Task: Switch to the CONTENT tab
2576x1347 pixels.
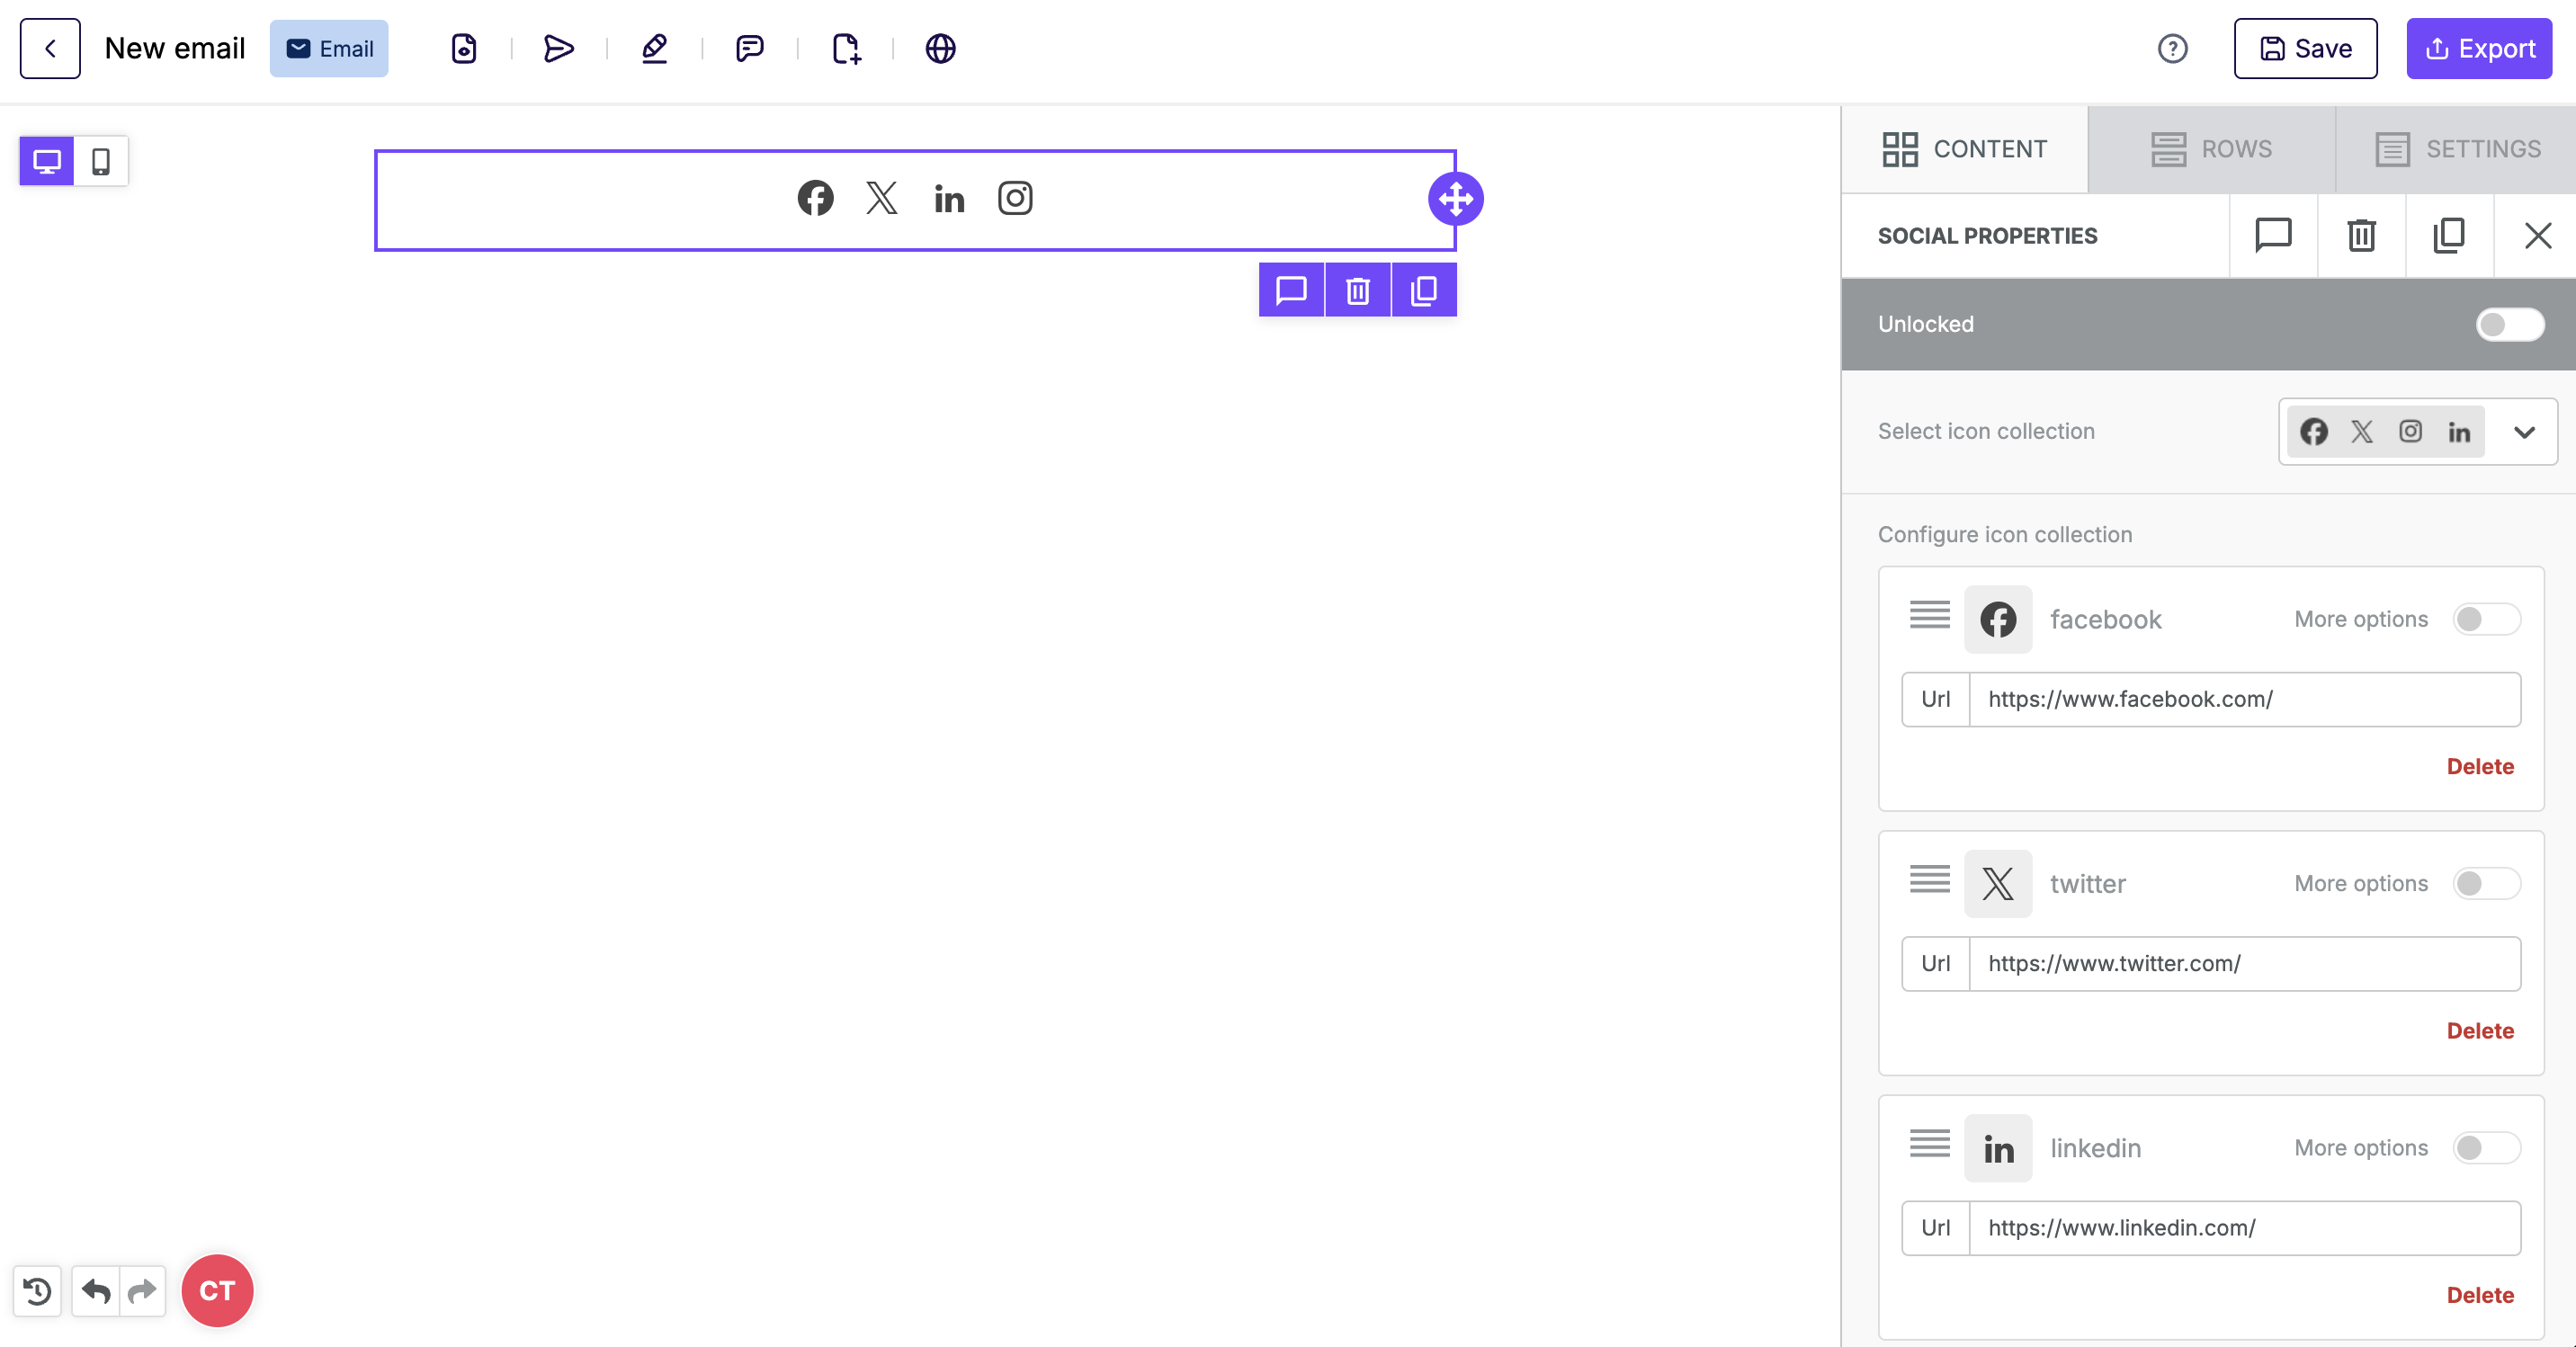Action: [x=1965, y=149]
